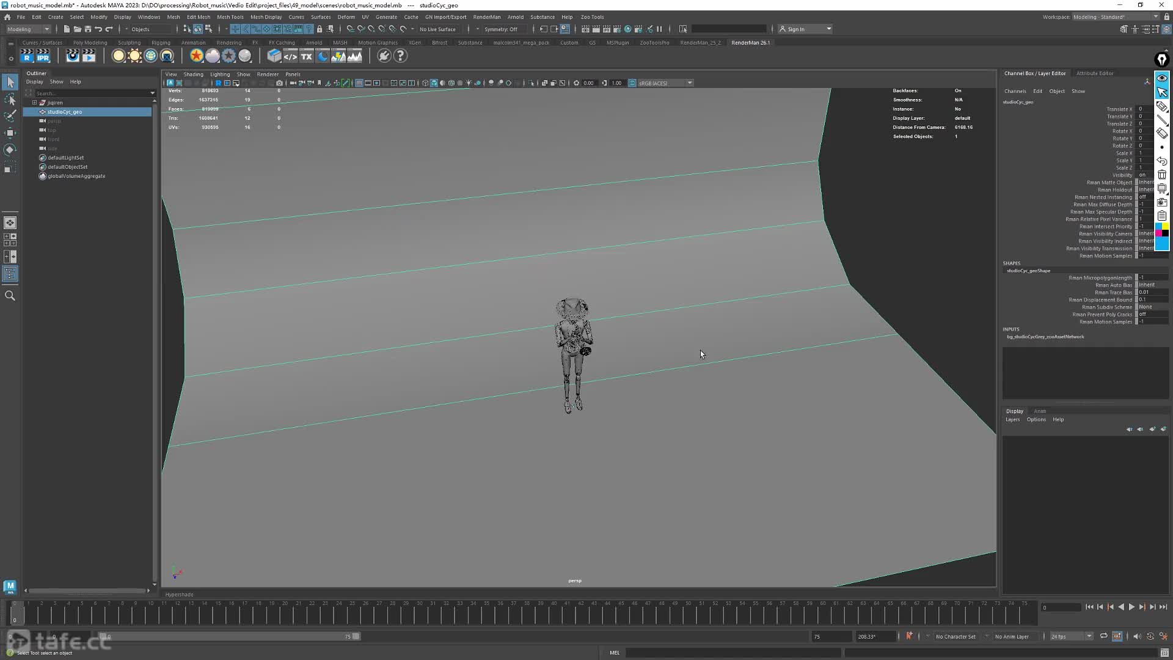
Task: Create a PxrDistantLight via spiky sun icon
Action: click(x=134, y=56)
